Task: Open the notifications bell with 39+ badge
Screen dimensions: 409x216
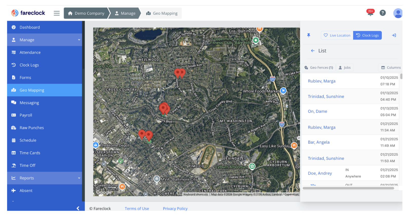Action: pos(370,13)
